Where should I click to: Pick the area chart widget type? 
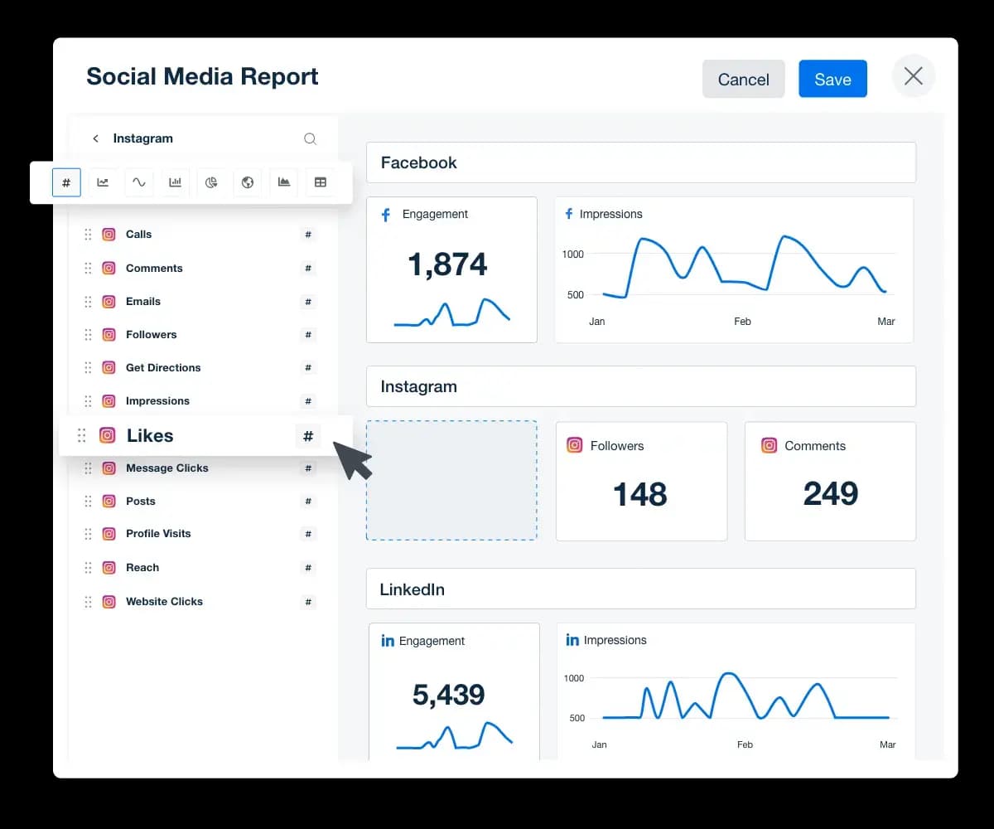pos(284,182)
